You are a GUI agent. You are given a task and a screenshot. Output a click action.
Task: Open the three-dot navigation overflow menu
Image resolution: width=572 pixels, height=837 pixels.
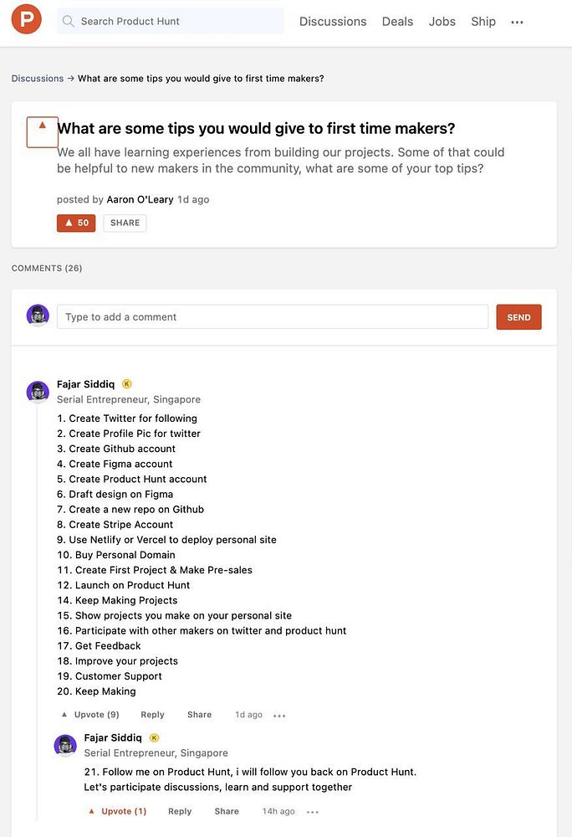click(x=517, y=23)
